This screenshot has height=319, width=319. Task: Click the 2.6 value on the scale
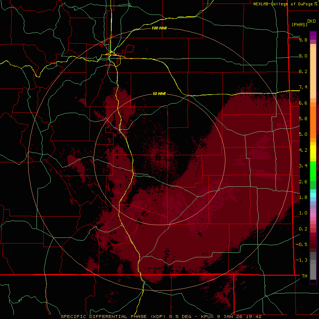point(303,181)
